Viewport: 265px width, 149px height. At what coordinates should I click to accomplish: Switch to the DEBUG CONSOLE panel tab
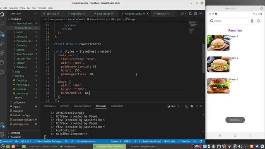point(82,106)
